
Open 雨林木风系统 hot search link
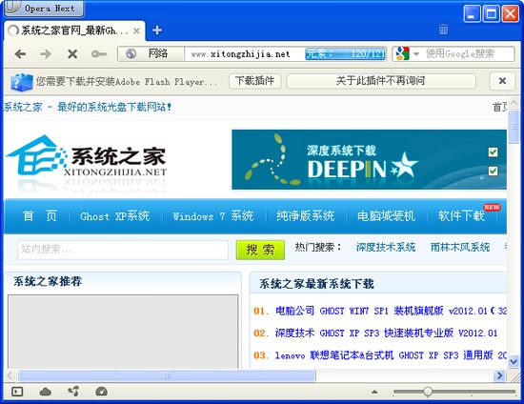click(460, 248)
